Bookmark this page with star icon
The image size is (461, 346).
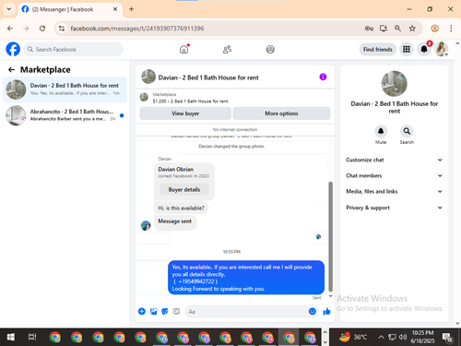(412, 29)
